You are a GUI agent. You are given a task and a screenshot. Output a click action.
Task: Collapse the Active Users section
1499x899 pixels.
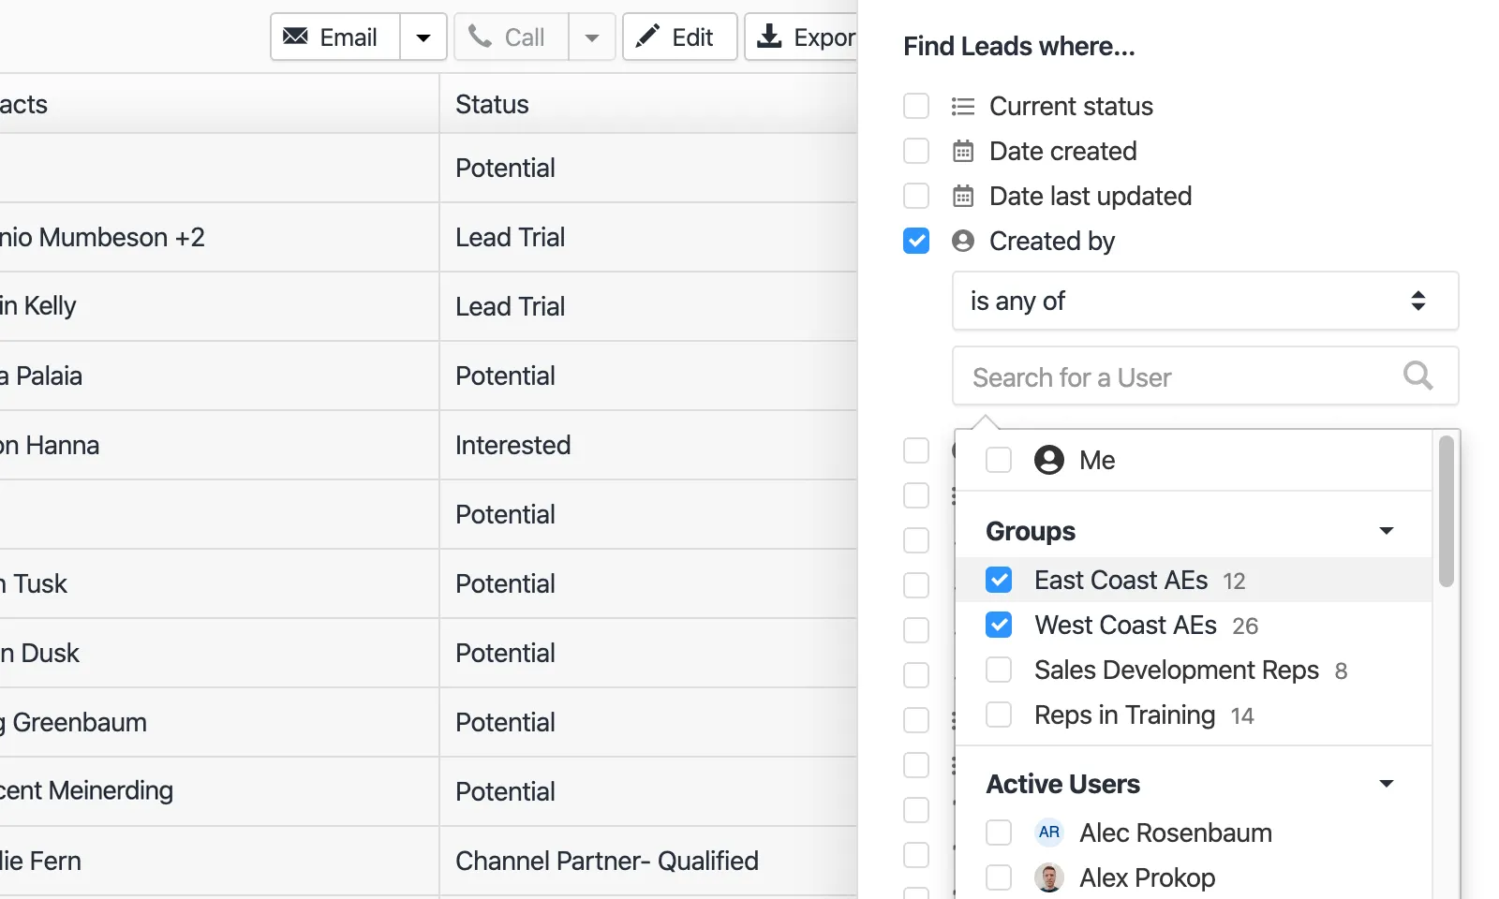click(x=1387, y=783)
